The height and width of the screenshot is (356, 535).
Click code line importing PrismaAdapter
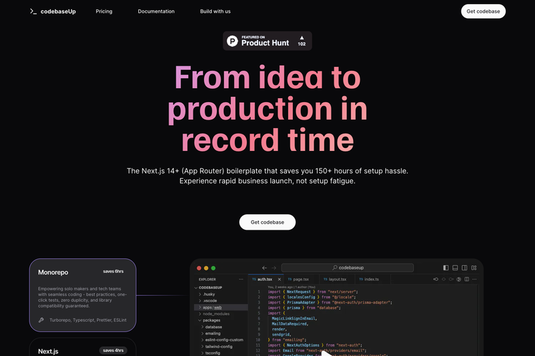click(330, 302)
